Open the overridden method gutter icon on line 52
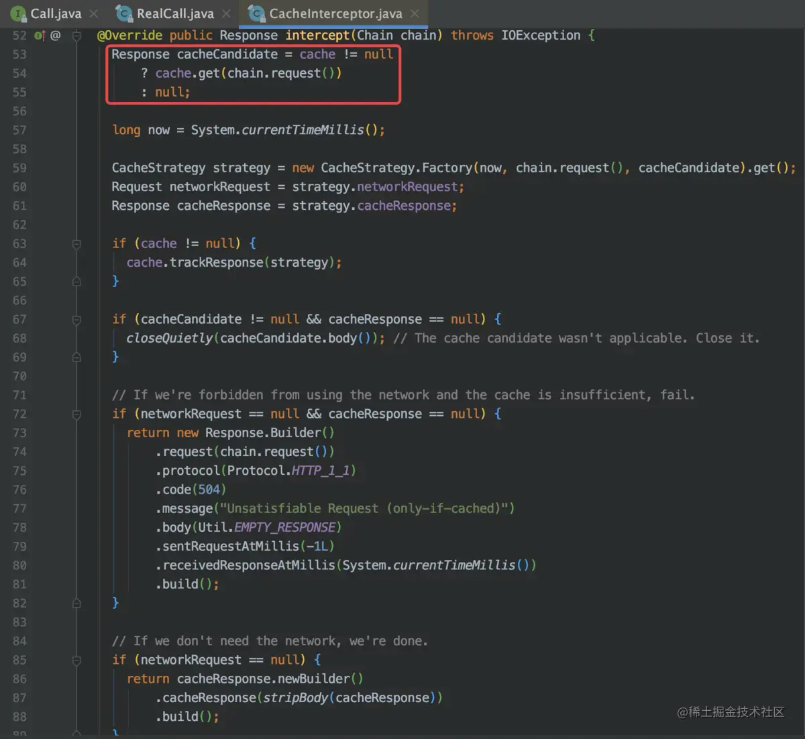 39,36
